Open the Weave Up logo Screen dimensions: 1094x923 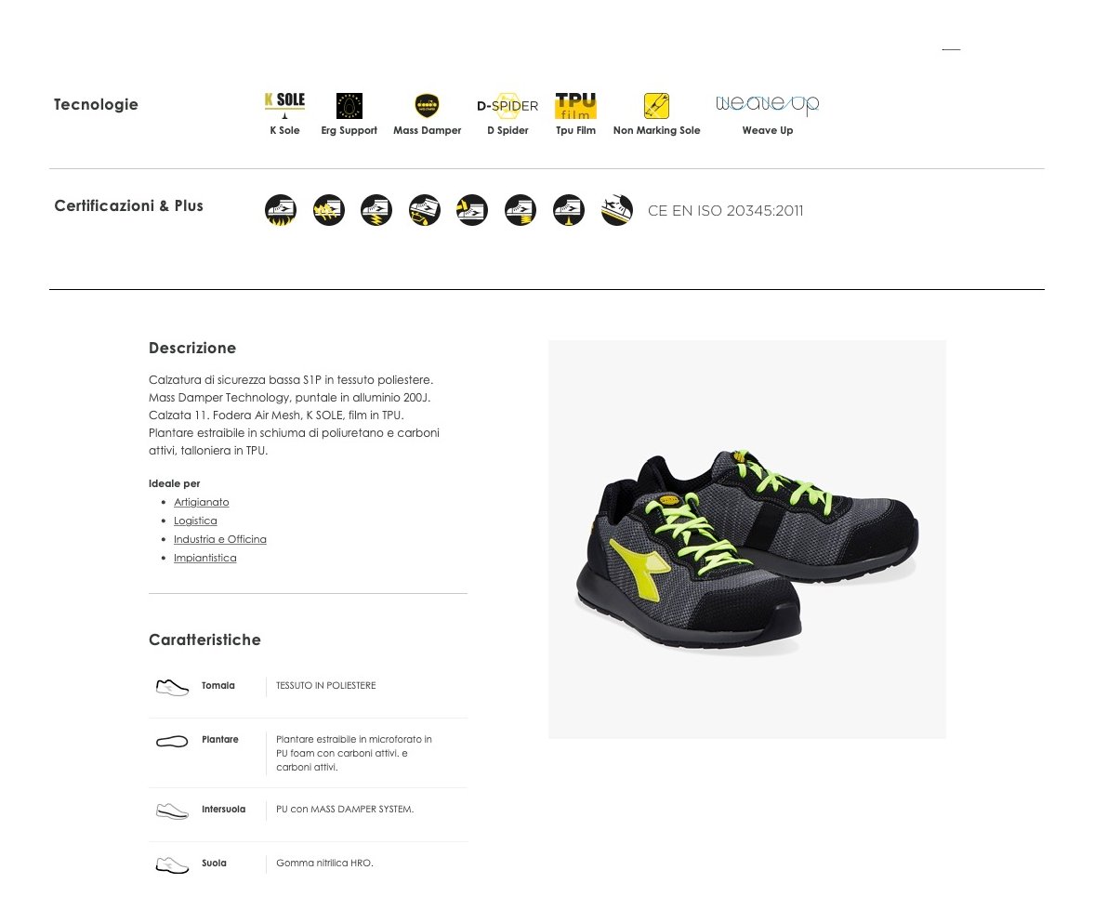[768, 105]
